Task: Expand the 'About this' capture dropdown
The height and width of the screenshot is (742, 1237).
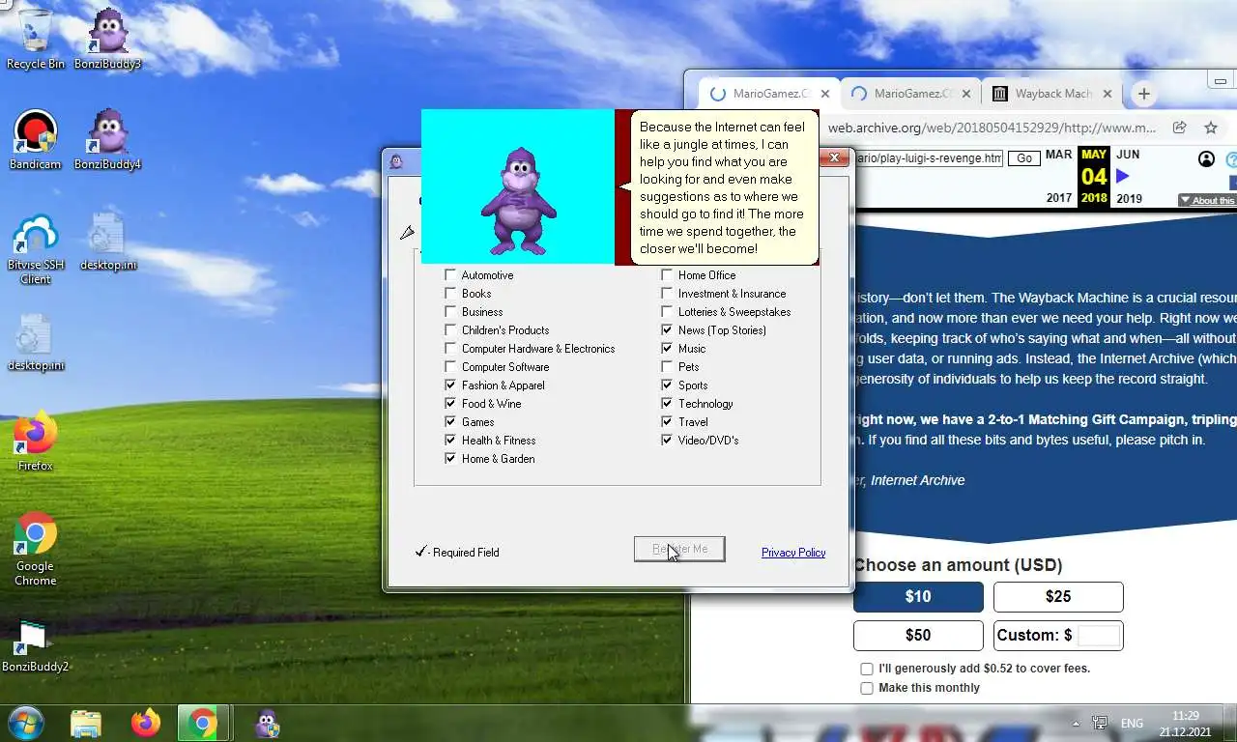Action: pyautogui.click(x=1206, y=200)
